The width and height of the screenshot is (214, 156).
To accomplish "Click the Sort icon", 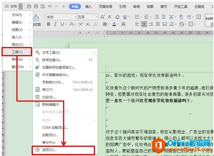I will click(181, 17).
